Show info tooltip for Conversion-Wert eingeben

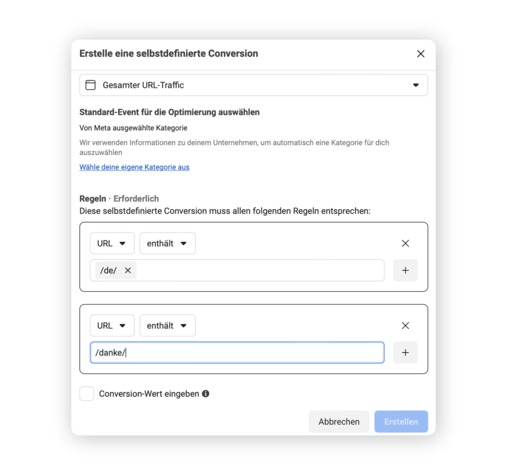coord(205,394)
